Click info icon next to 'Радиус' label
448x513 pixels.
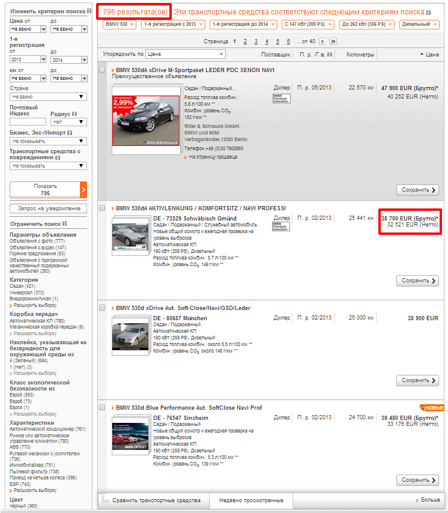click(74, 114)
